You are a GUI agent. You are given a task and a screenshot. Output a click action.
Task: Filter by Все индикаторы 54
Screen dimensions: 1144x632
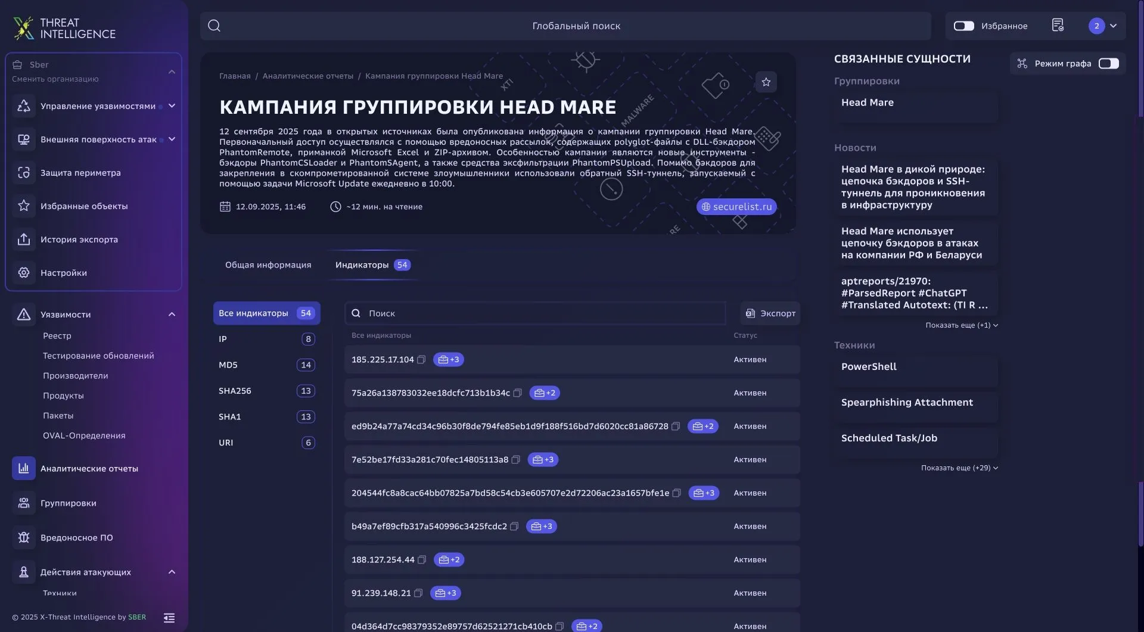pyautogui.click(x=266, y=313)
